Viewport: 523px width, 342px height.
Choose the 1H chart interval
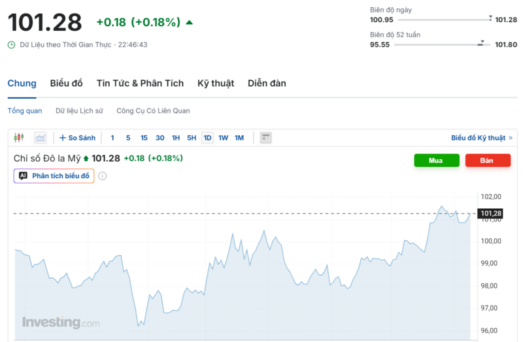(176, 138)
